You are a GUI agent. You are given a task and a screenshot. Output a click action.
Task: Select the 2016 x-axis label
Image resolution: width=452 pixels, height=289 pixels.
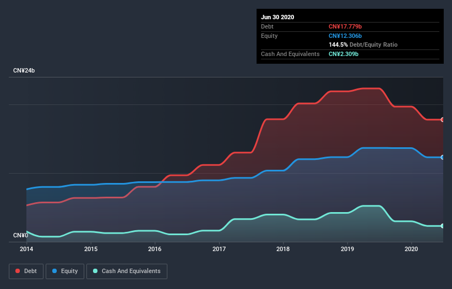(x=155, y=249)
